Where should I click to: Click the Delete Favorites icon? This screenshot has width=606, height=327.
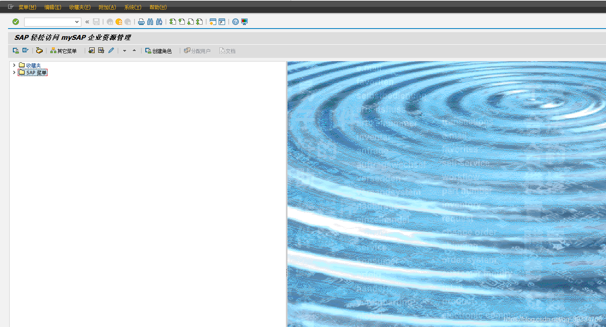(101, 51)
